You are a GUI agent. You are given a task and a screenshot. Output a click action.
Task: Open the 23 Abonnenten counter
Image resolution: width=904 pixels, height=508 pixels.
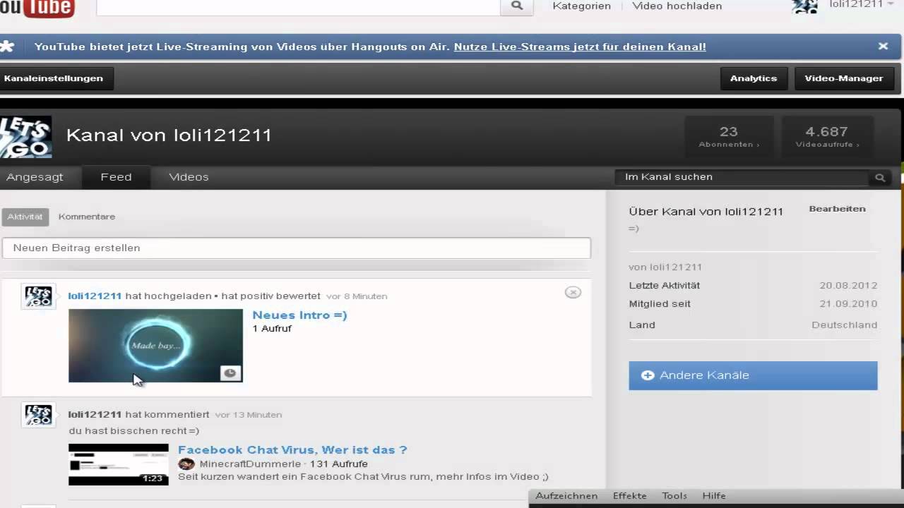point(729,137)
